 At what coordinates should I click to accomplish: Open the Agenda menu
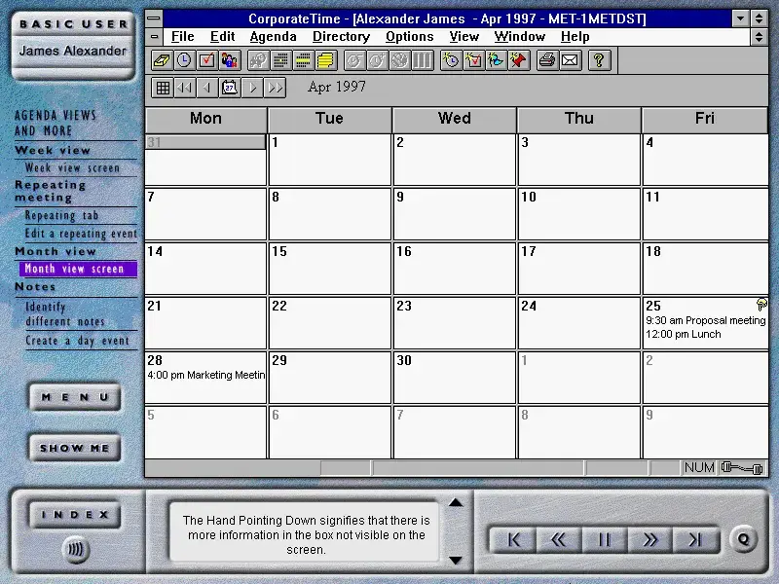click(273, 37)
